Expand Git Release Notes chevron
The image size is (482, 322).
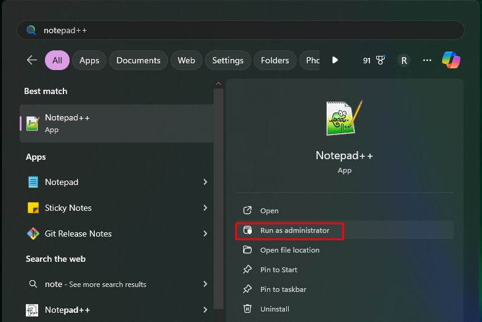[x=205, y=234]
